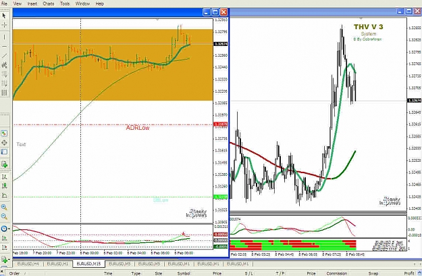Expand the Periods dropdown arrow
Screen dimensions: 422x276
pyautogui.click(x=9, y=229)
